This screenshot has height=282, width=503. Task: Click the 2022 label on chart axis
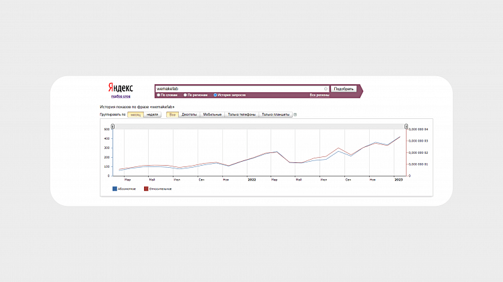coord(252,180)
